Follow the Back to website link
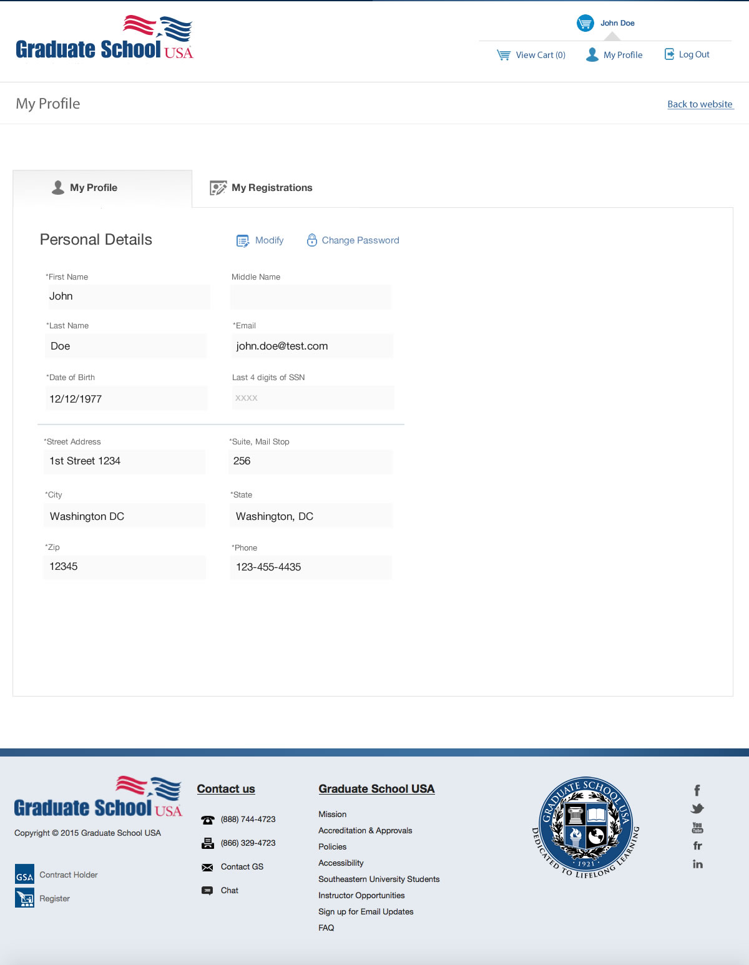 [x=700, y=104]
